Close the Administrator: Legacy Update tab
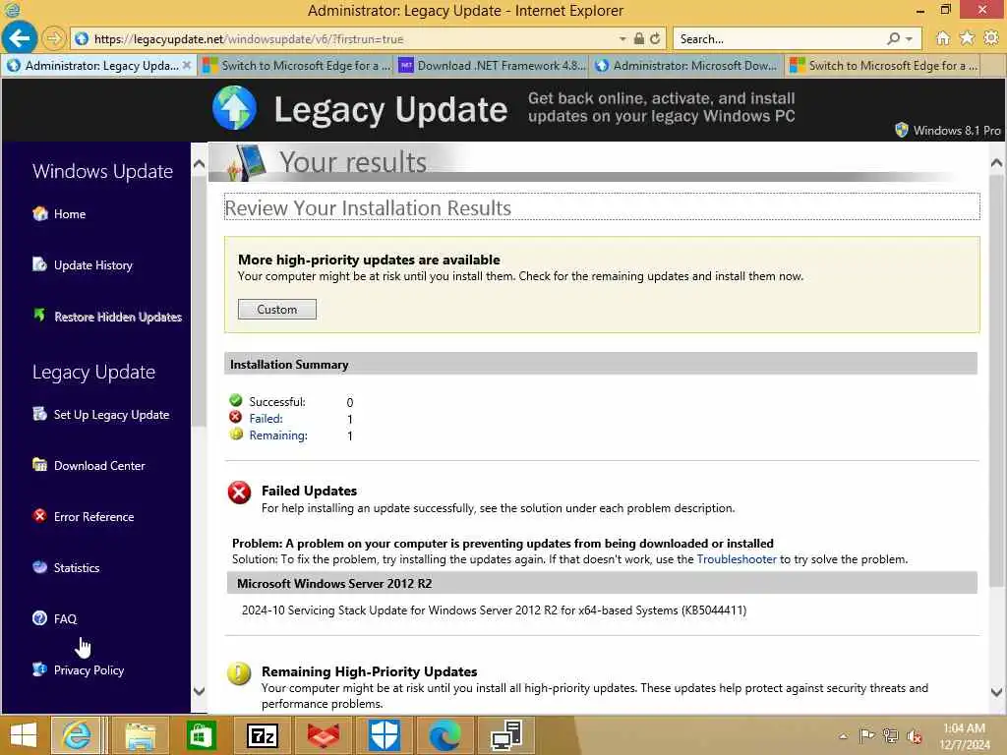The image size is (1007, 755). coord(186,65)
